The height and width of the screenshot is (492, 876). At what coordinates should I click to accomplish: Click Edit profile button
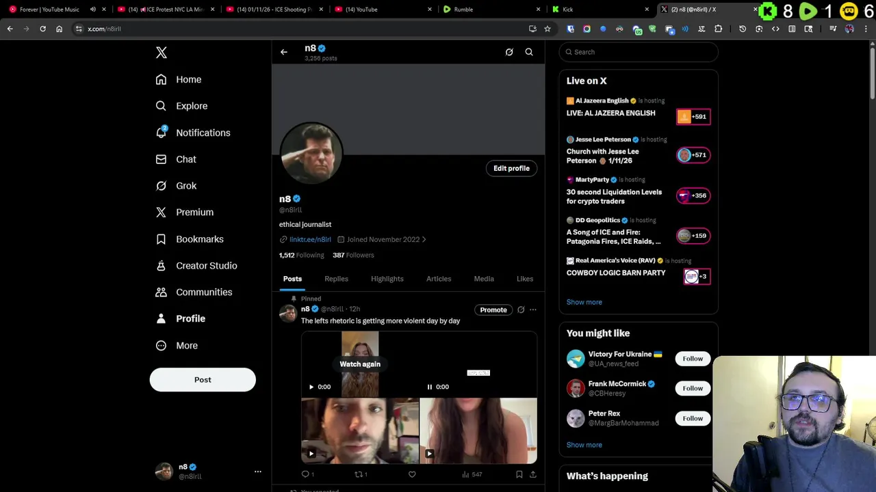[x=512, y=168]
